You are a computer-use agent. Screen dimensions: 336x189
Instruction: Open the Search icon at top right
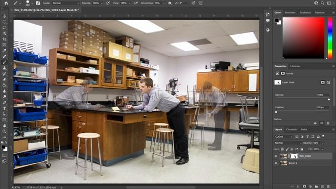coord(322,3)
